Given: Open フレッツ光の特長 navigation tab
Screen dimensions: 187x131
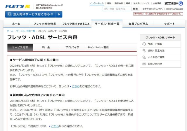Looking at the screenshot, I should point(45,24).
